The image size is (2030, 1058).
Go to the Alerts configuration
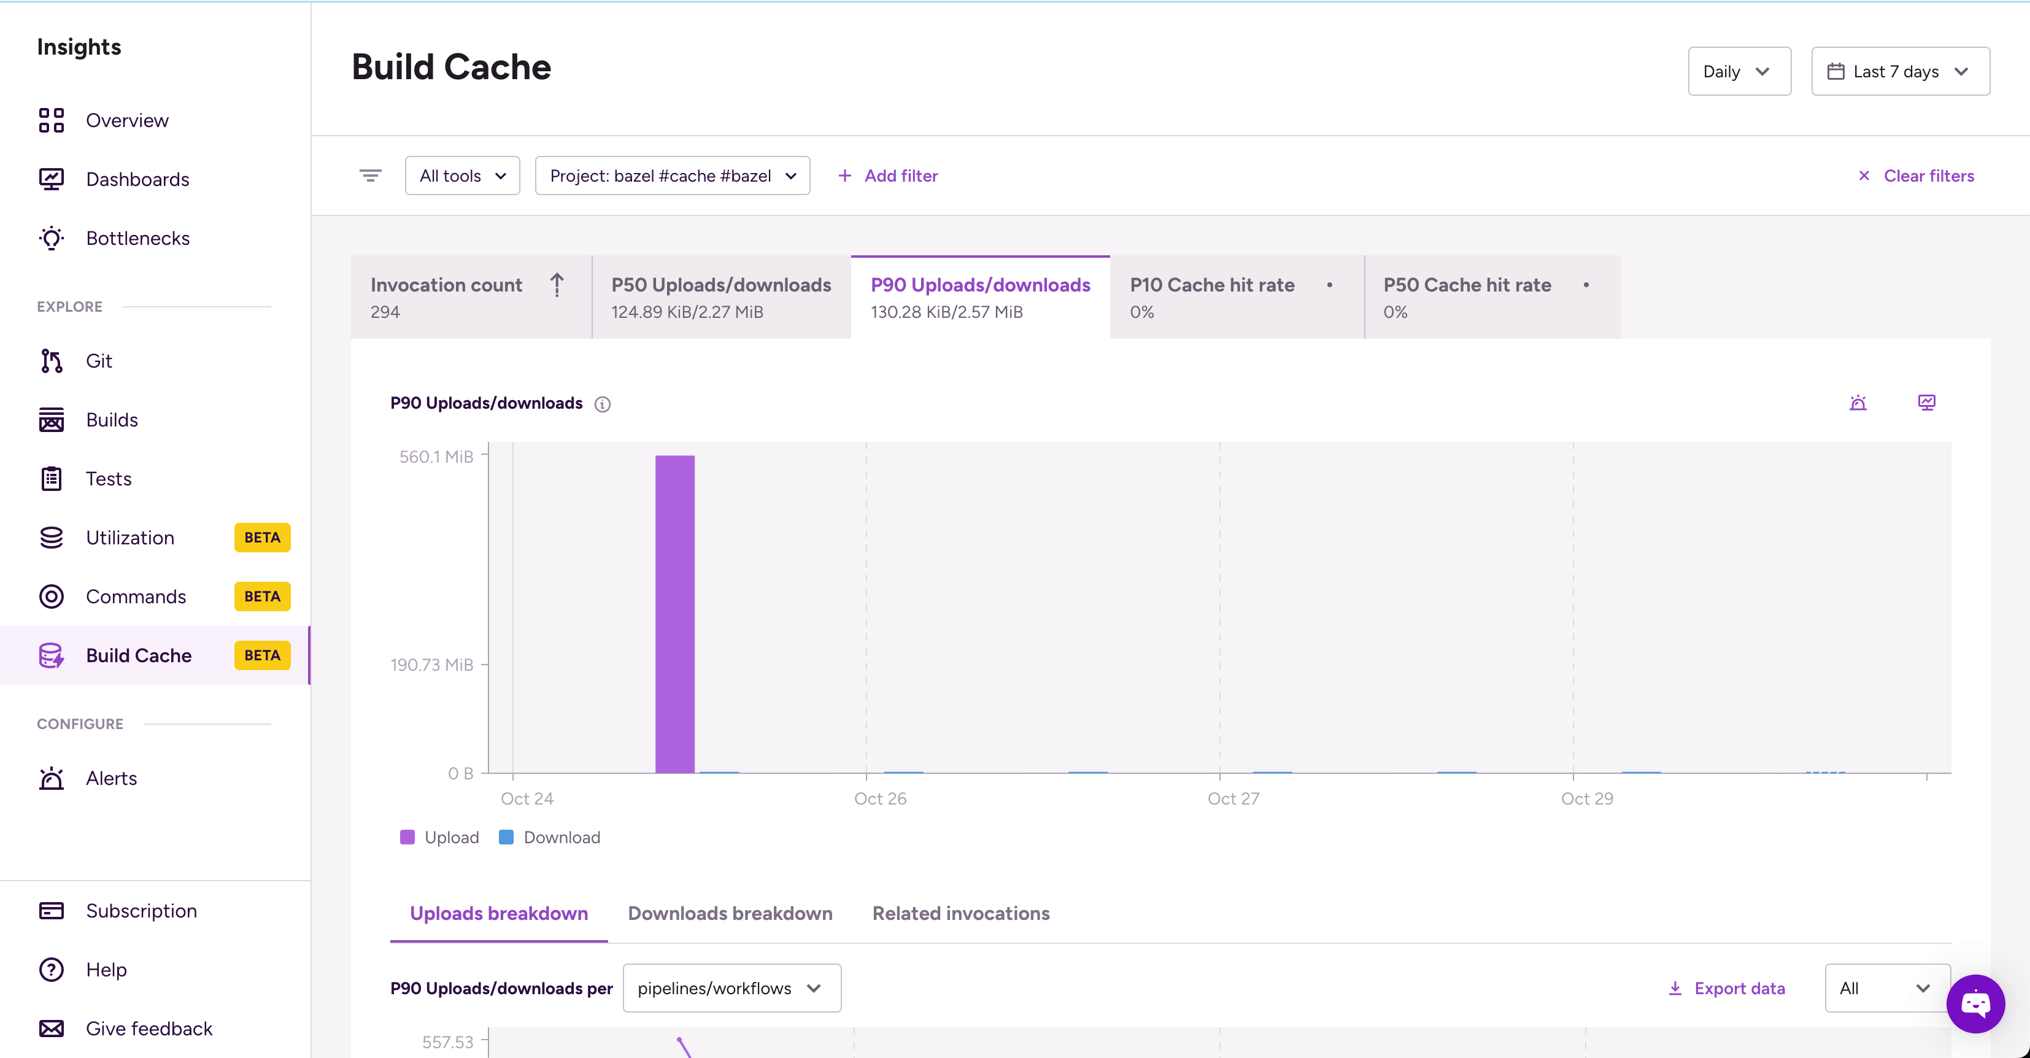111,778
